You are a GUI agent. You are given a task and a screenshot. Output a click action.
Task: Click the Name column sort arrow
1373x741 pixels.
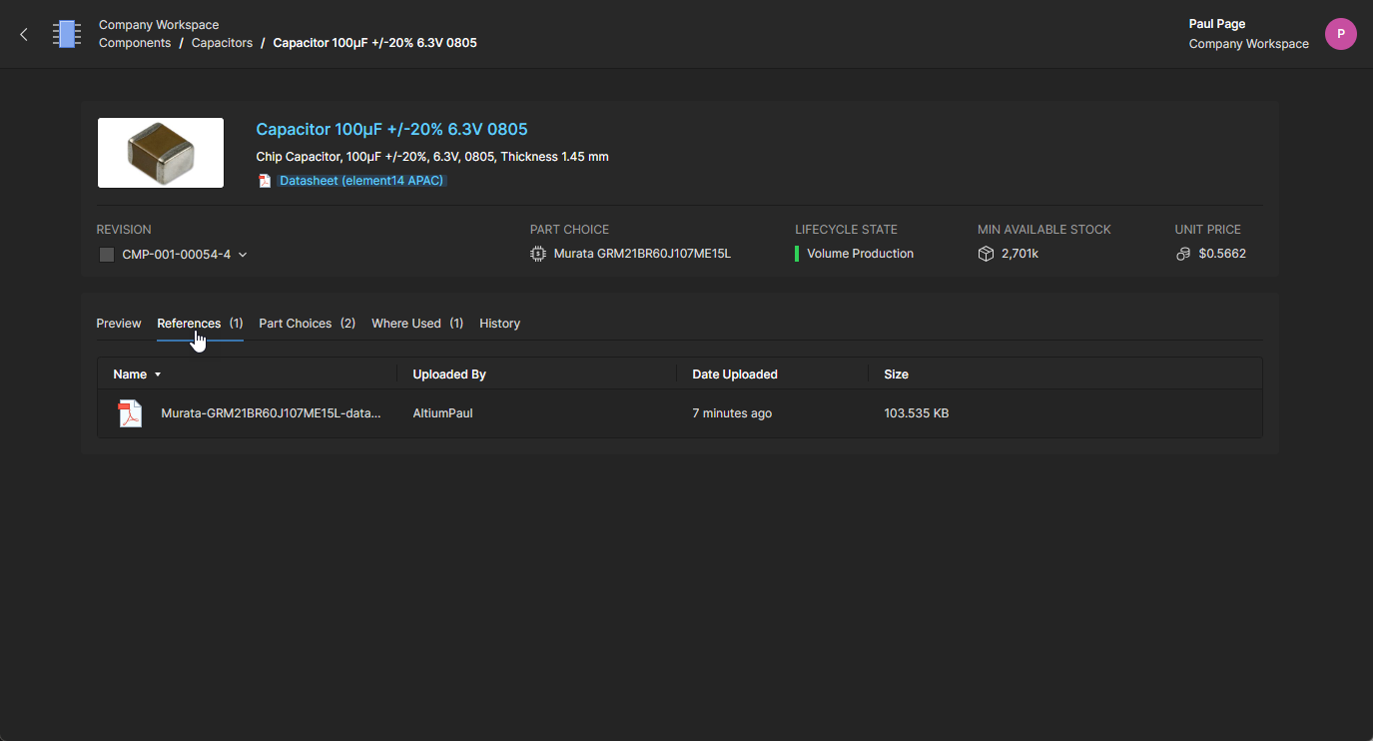point(158,374)
